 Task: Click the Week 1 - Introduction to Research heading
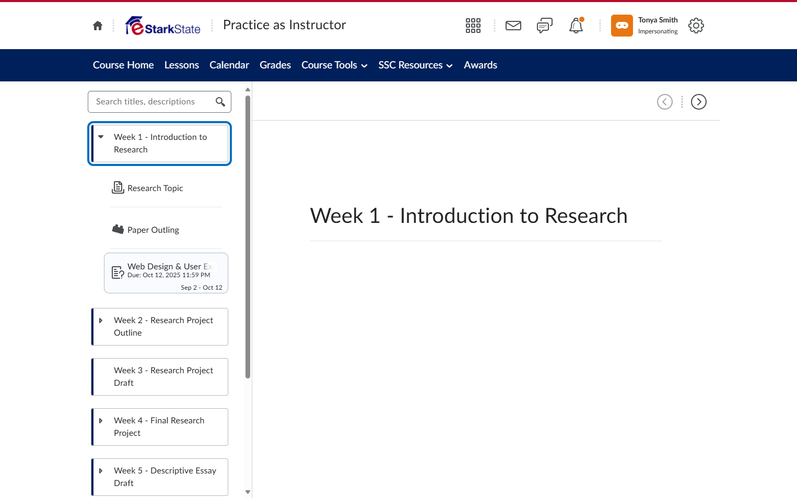point(469,216)
